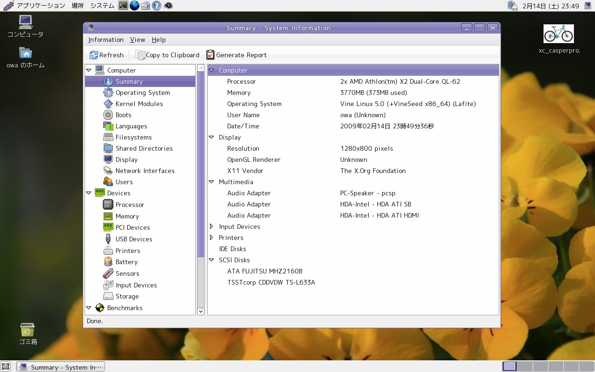This screenshot has width=595, height=372.
Task: Select the Battery icon in Devices
Action: pyautogui.click(x=108, y=262)
